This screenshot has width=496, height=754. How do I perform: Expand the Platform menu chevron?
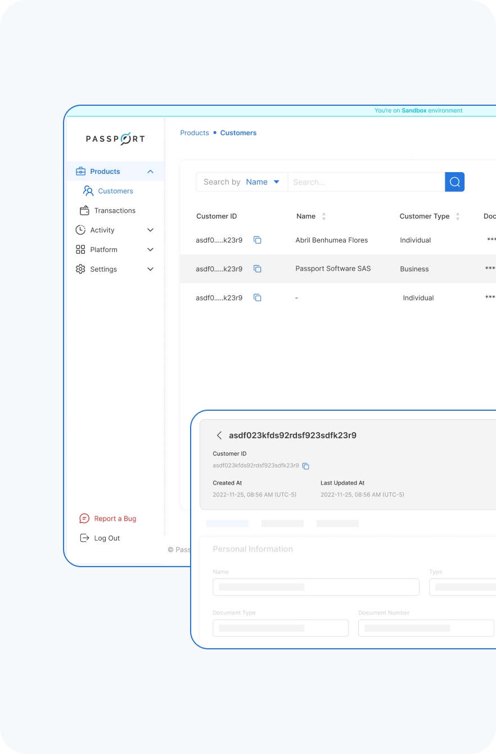click(x=150, y=250)
